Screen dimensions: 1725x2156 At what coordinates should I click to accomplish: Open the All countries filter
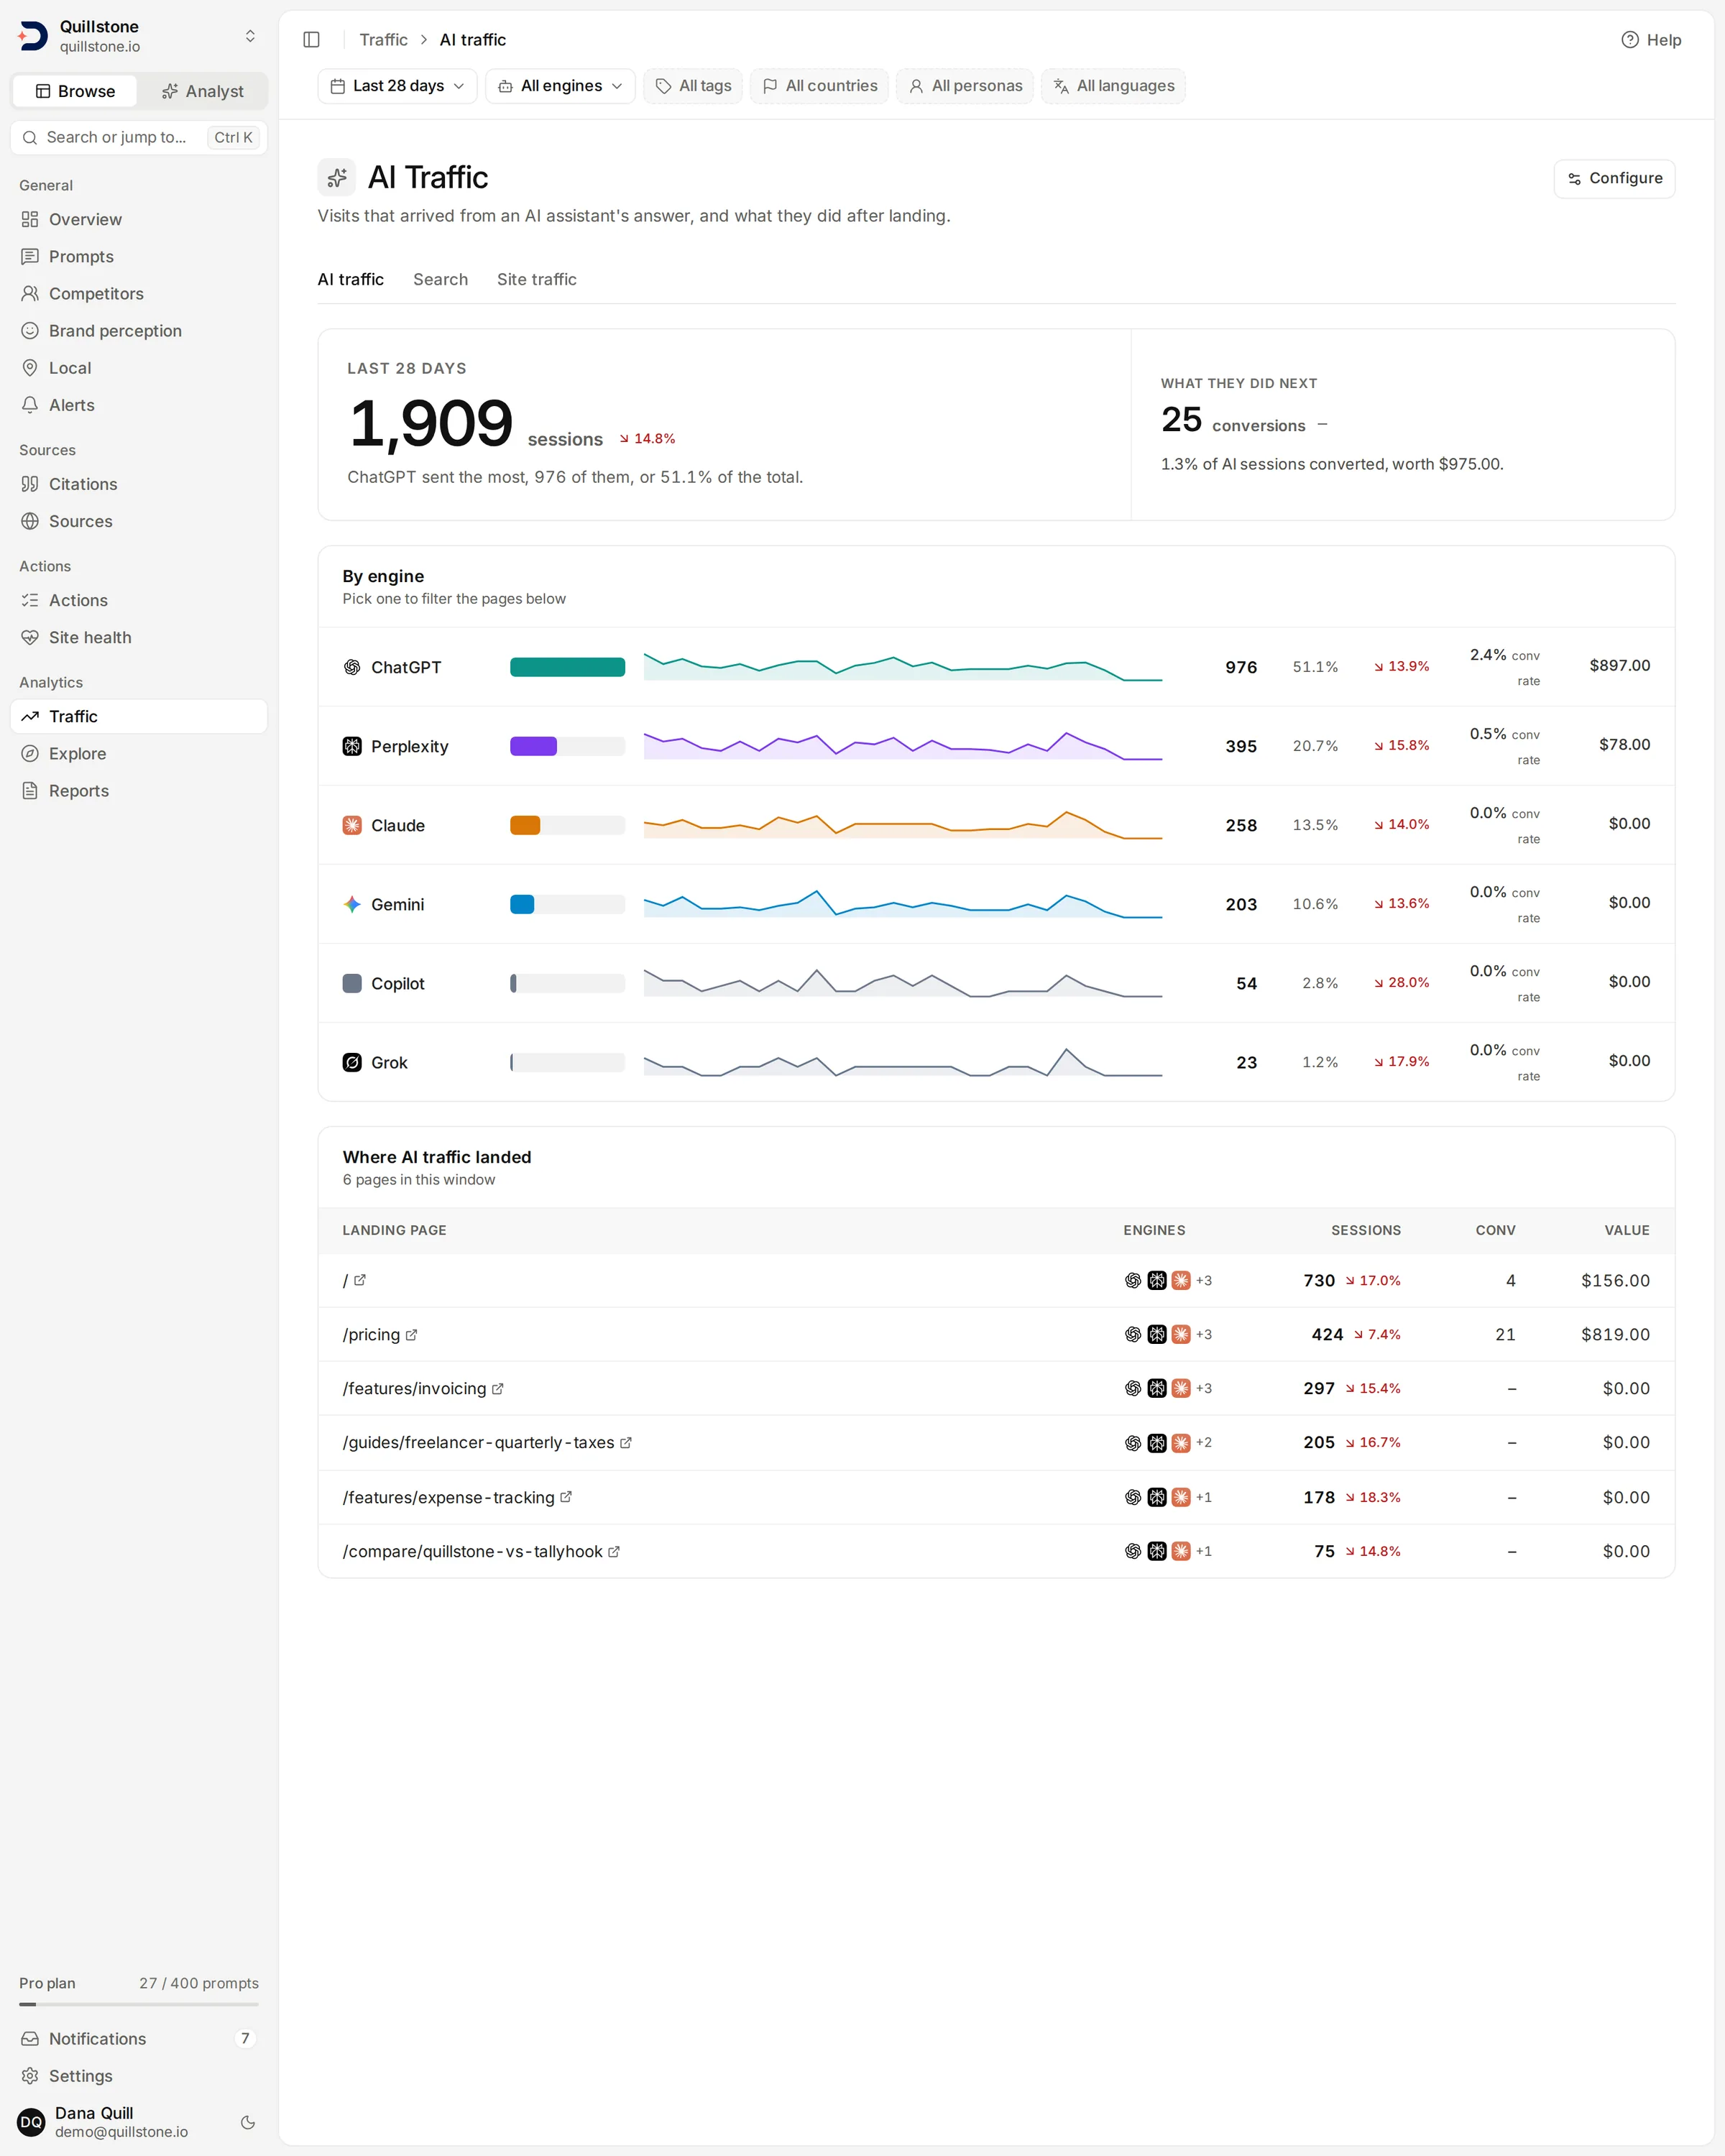[x=820, y=86]
